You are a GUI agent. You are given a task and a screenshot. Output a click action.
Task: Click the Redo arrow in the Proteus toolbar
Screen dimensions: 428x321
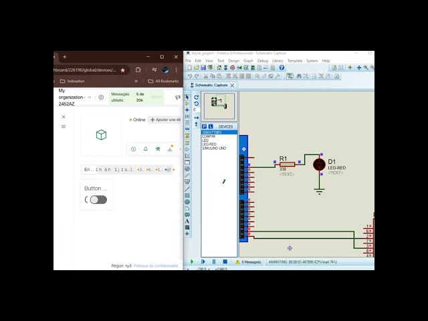(197, 76)
